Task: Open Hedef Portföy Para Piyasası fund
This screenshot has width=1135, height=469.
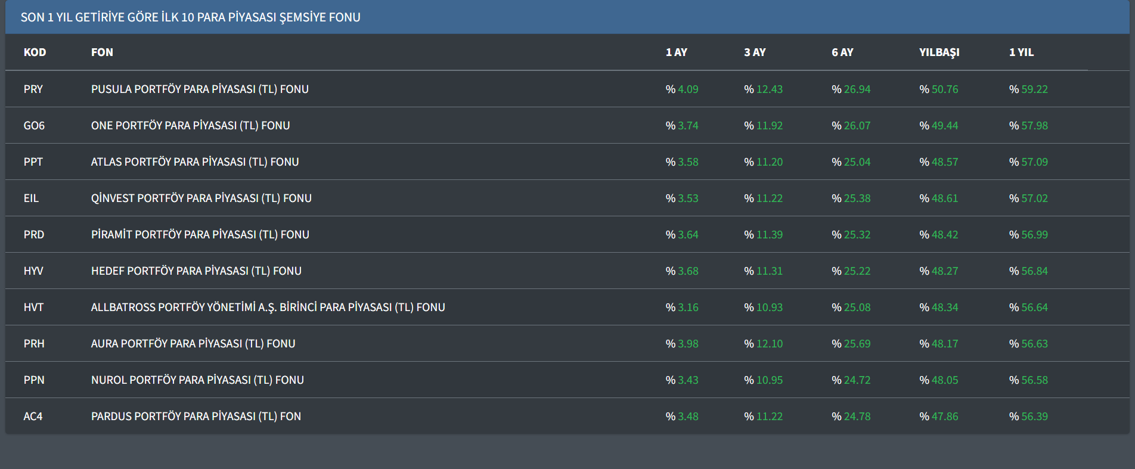Action: [196, 271]
